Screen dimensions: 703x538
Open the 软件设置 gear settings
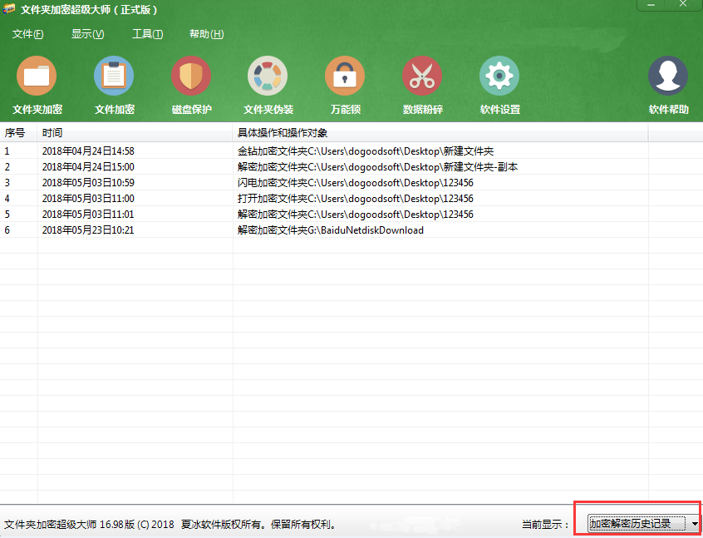click(500, 85)
